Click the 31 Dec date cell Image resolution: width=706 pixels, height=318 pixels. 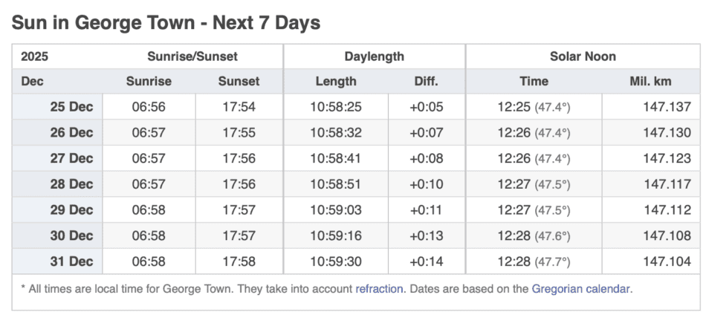tap(71, 262)
